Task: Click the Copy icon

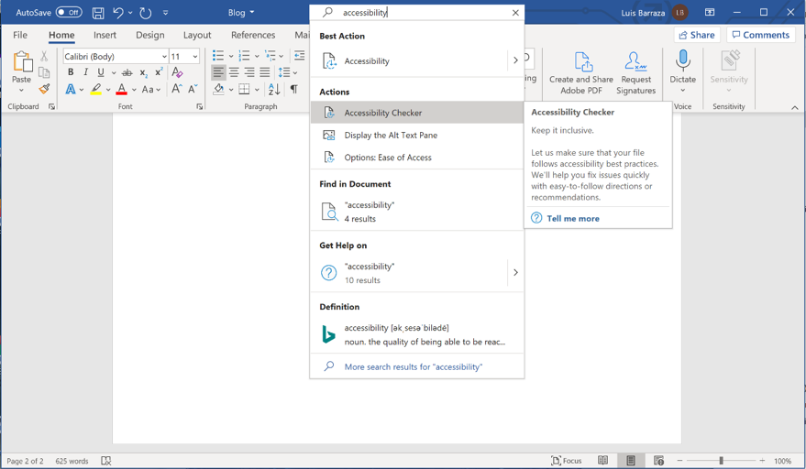Action: point(44,72)
